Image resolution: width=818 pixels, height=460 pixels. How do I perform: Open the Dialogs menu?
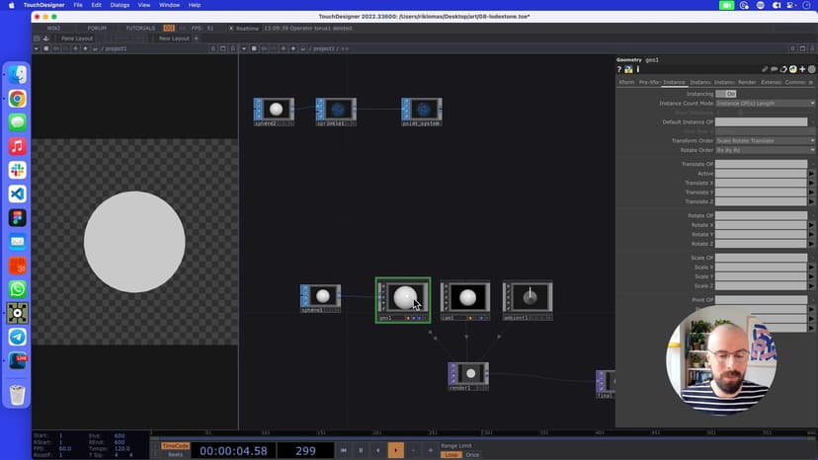[120, 5]
